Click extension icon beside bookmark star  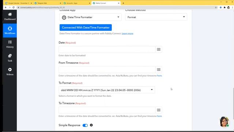click(x=220, y=7)
